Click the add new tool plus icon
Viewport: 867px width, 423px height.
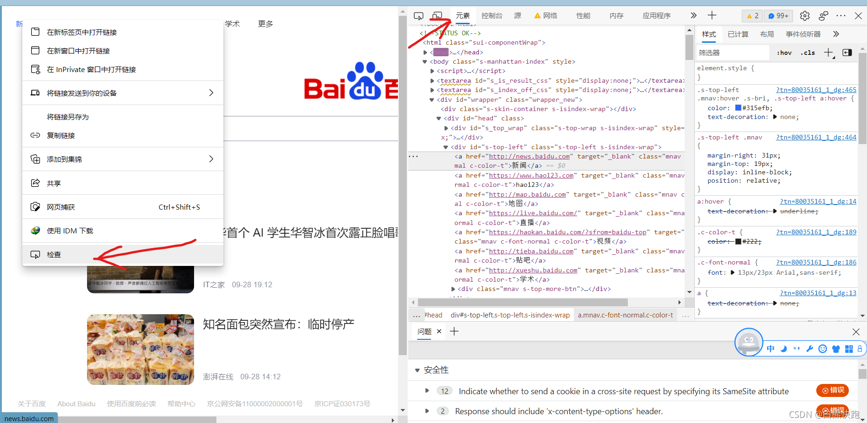712,16
